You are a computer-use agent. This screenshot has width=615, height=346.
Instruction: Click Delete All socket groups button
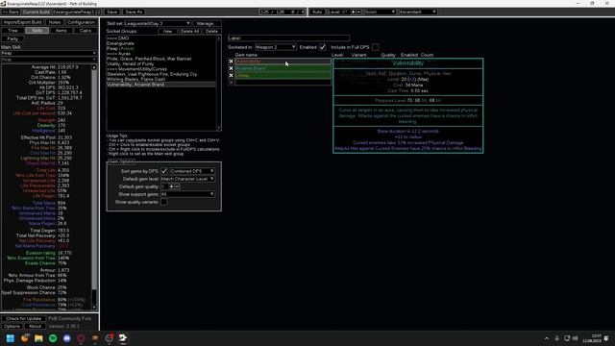[190, 31]
